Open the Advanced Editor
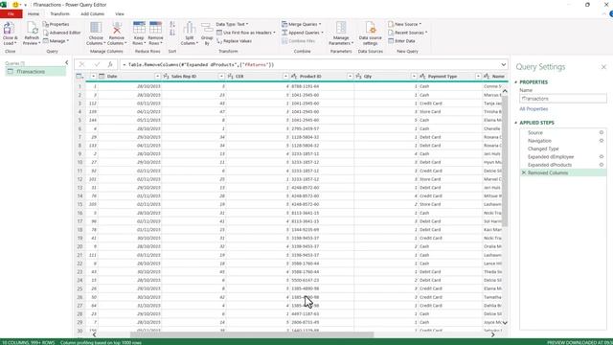This screenshot has width=613, height=345. pyautogui.click(x=61, y=33)
